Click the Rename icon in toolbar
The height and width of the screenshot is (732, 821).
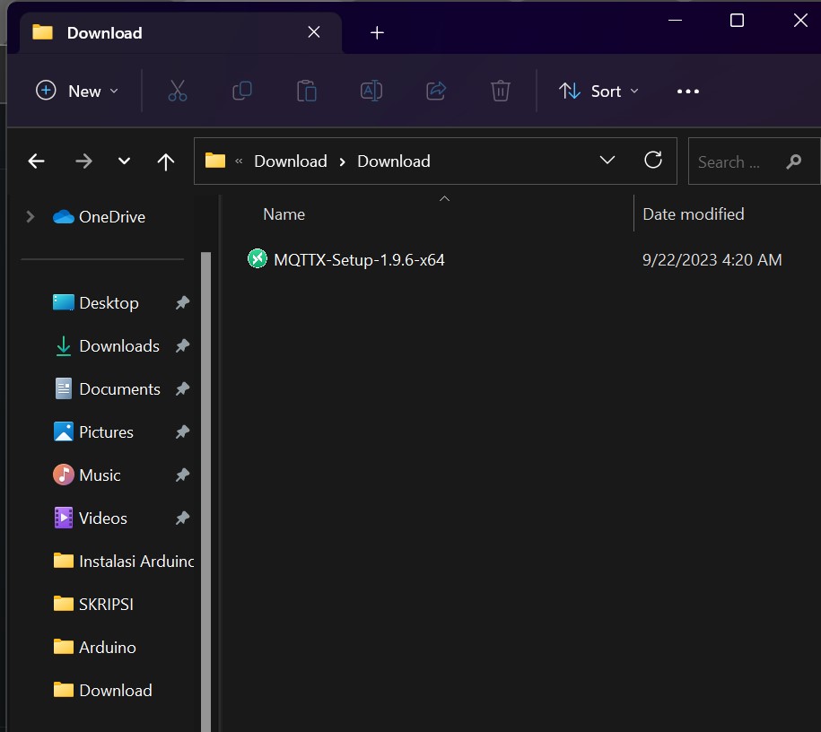click(x=371, y=91)
